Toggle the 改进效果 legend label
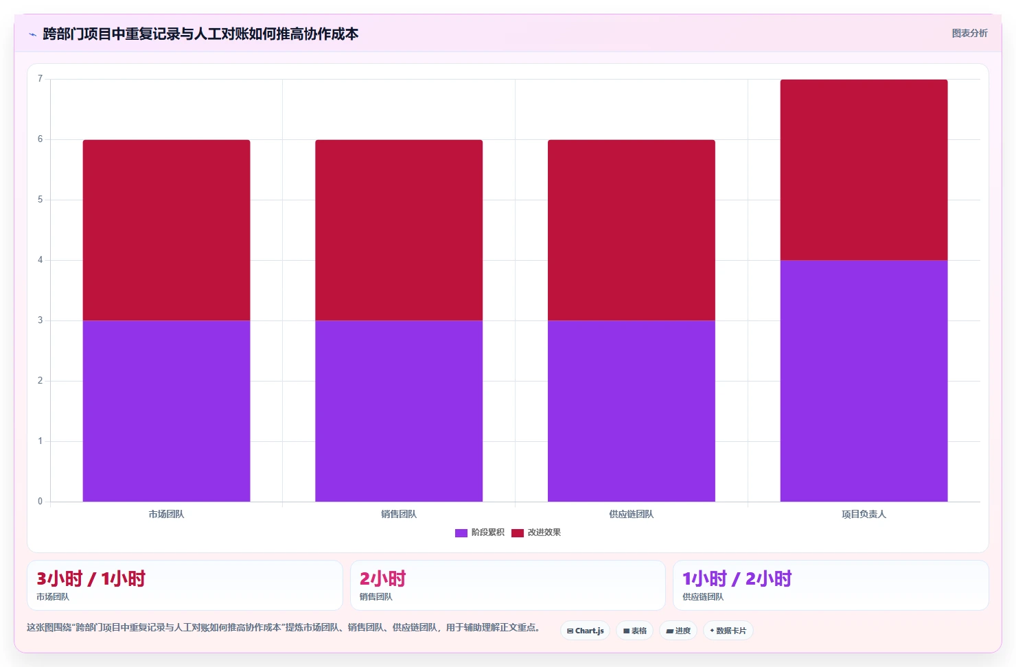 (x=544, y=533)
